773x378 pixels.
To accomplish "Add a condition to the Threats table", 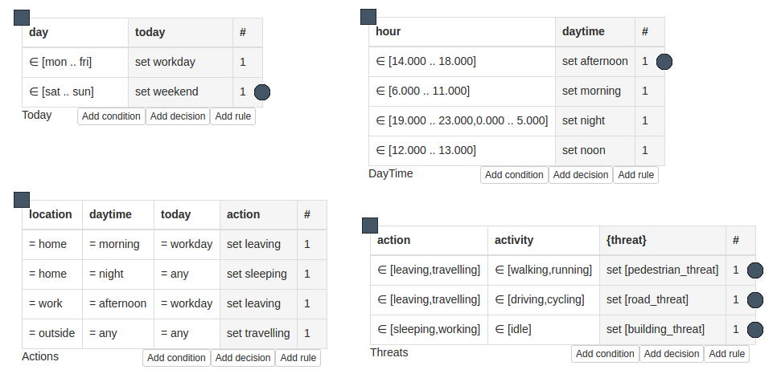I will 606,354.
